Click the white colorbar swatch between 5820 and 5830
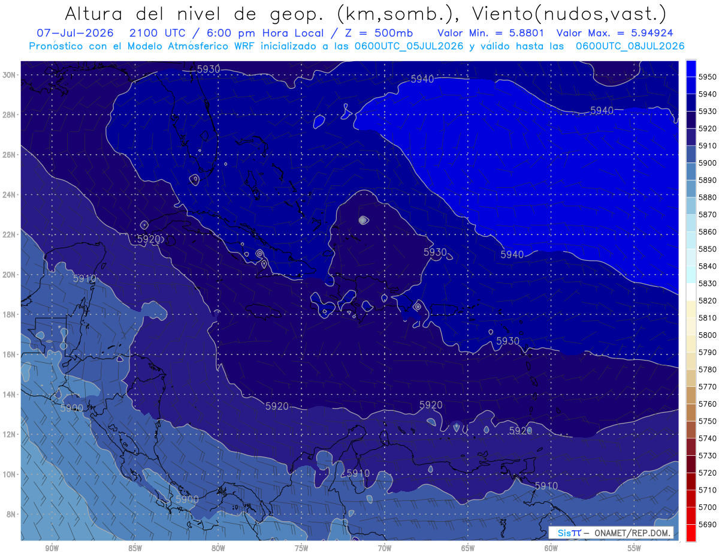The image size is (719, 556). click(691, 291)
